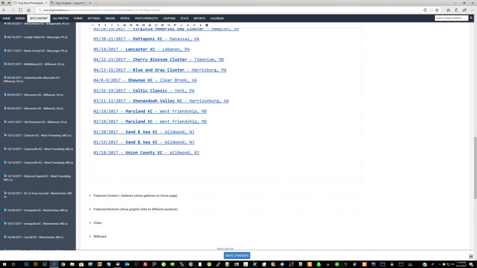Open FileZilla from the taskbar

tap(145, 264)
